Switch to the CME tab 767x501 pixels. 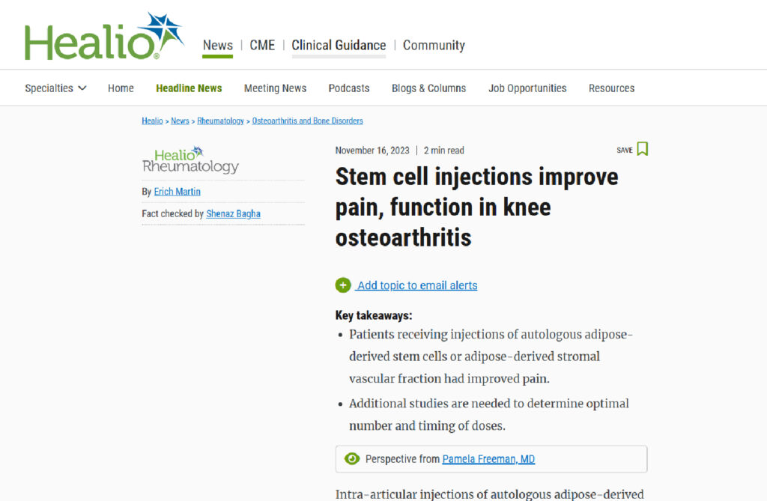262,45
